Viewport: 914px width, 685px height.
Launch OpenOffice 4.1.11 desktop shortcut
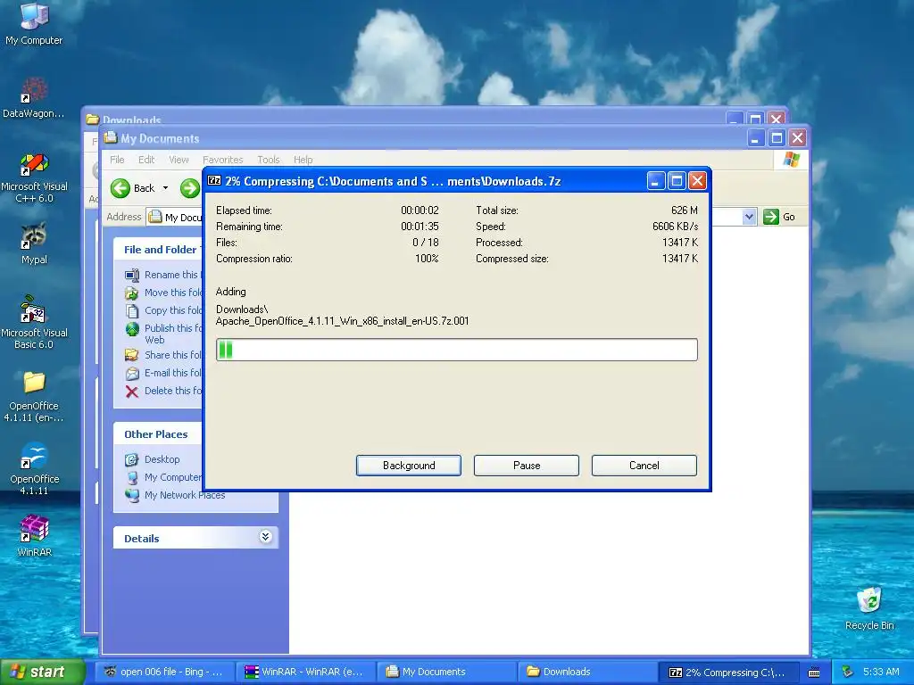click(34, 469)
